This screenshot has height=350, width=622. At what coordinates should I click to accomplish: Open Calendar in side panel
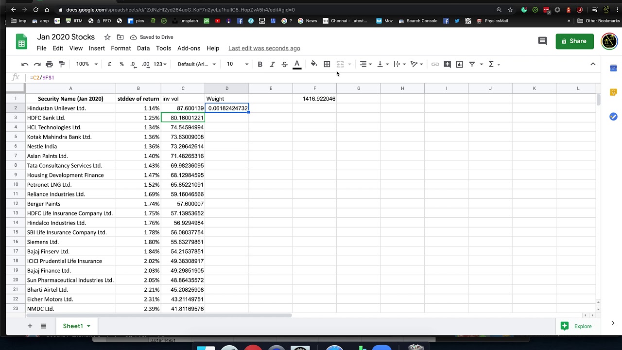[x=613, y=69]
